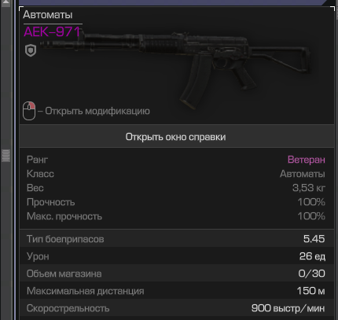
Task: Select the Объем магазина 0/30 row
Action: click(x=177, y=274)
